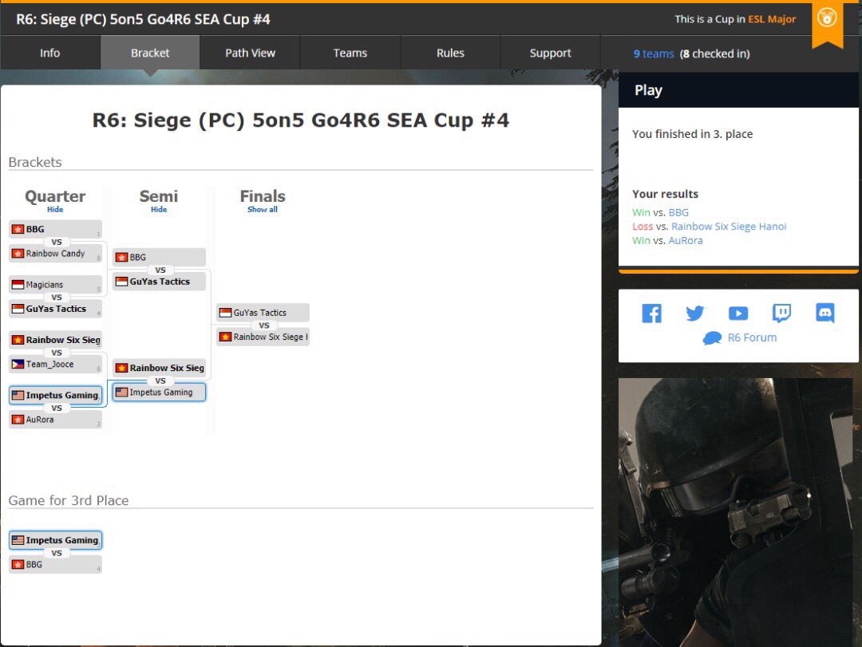Select Magicians in Quarter bracket
Viewport: 862px width, 647px height.
click(55, 285)
